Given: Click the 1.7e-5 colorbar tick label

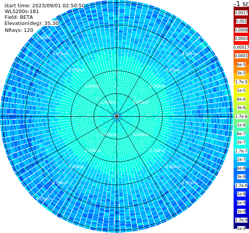Looking at the screenshot, I should point(241,82).
